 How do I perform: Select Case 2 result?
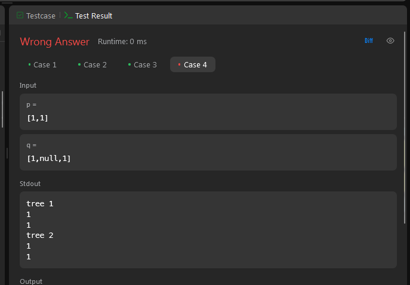point(93,64)
